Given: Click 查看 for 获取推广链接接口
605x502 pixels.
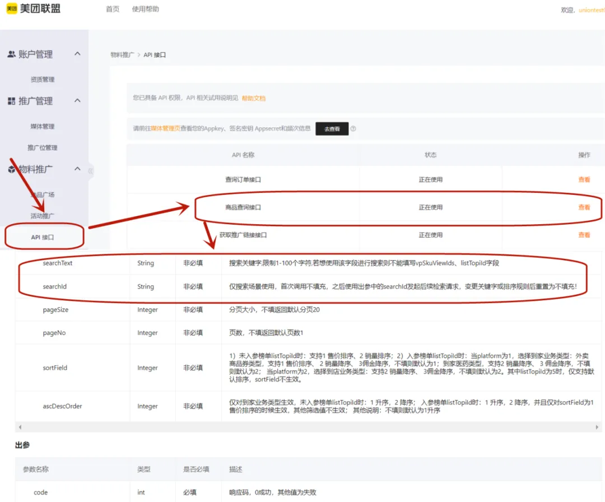Looking at the screenshot, I should (x=584, y=235).
